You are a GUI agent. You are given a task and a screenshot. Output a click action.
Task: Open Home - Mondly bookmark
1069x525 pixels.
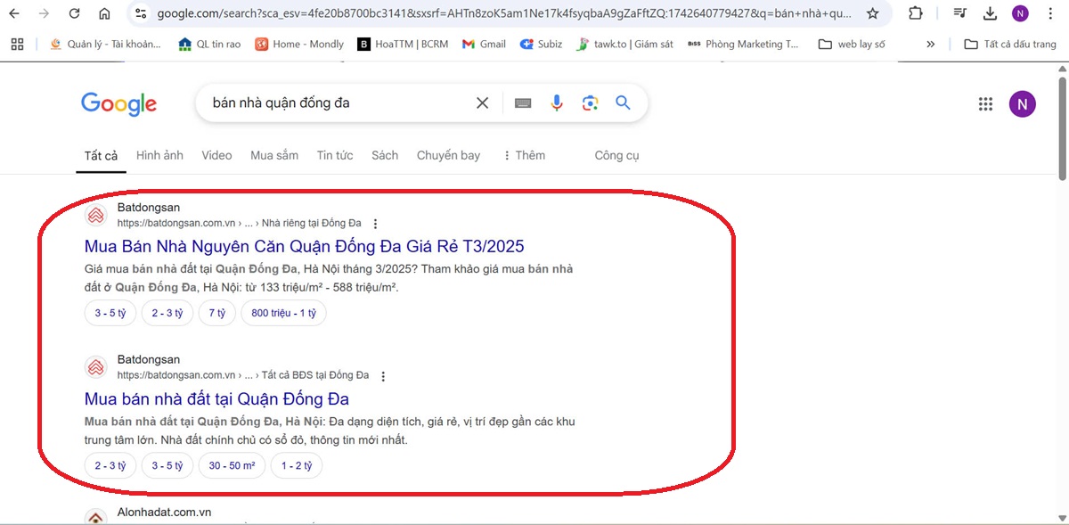click(x=299, y=44)
